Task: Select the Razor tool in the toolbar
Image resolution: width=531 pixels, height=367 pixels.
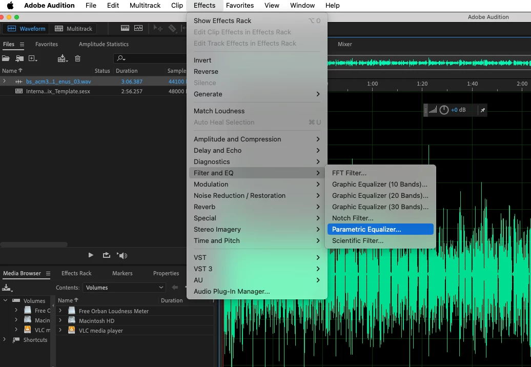Action: coord(172,28)
